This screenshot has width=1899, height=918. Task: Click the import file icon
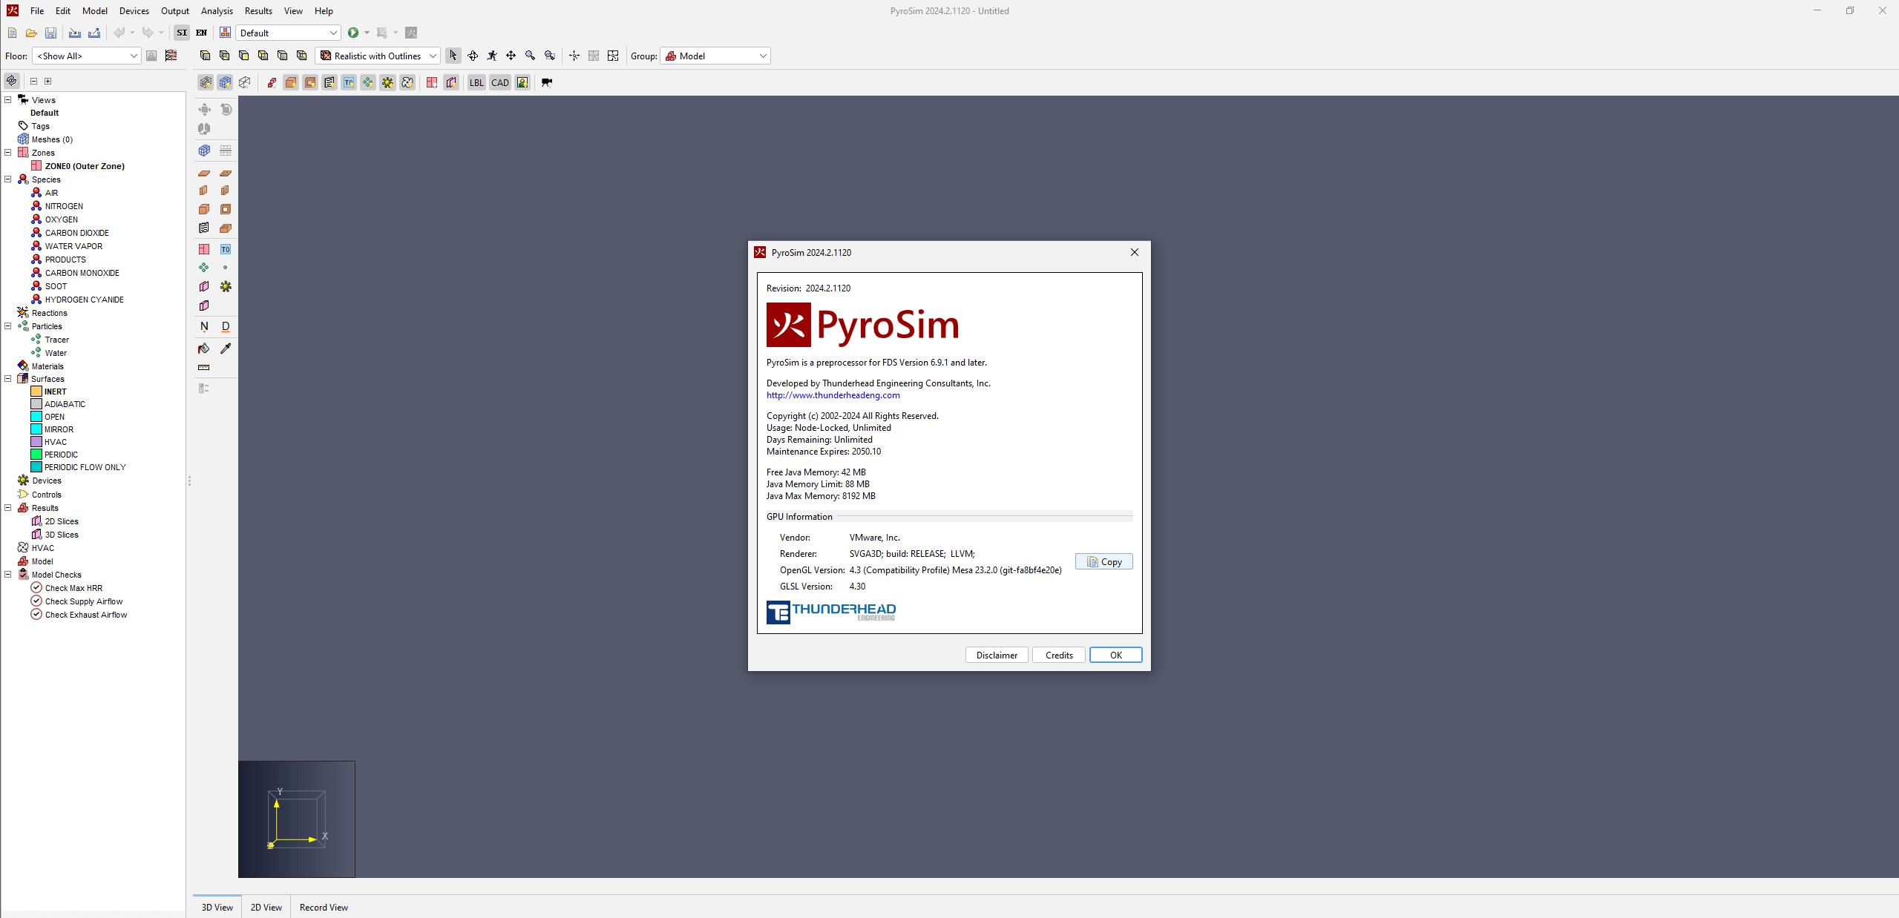[x=74, y=33]
